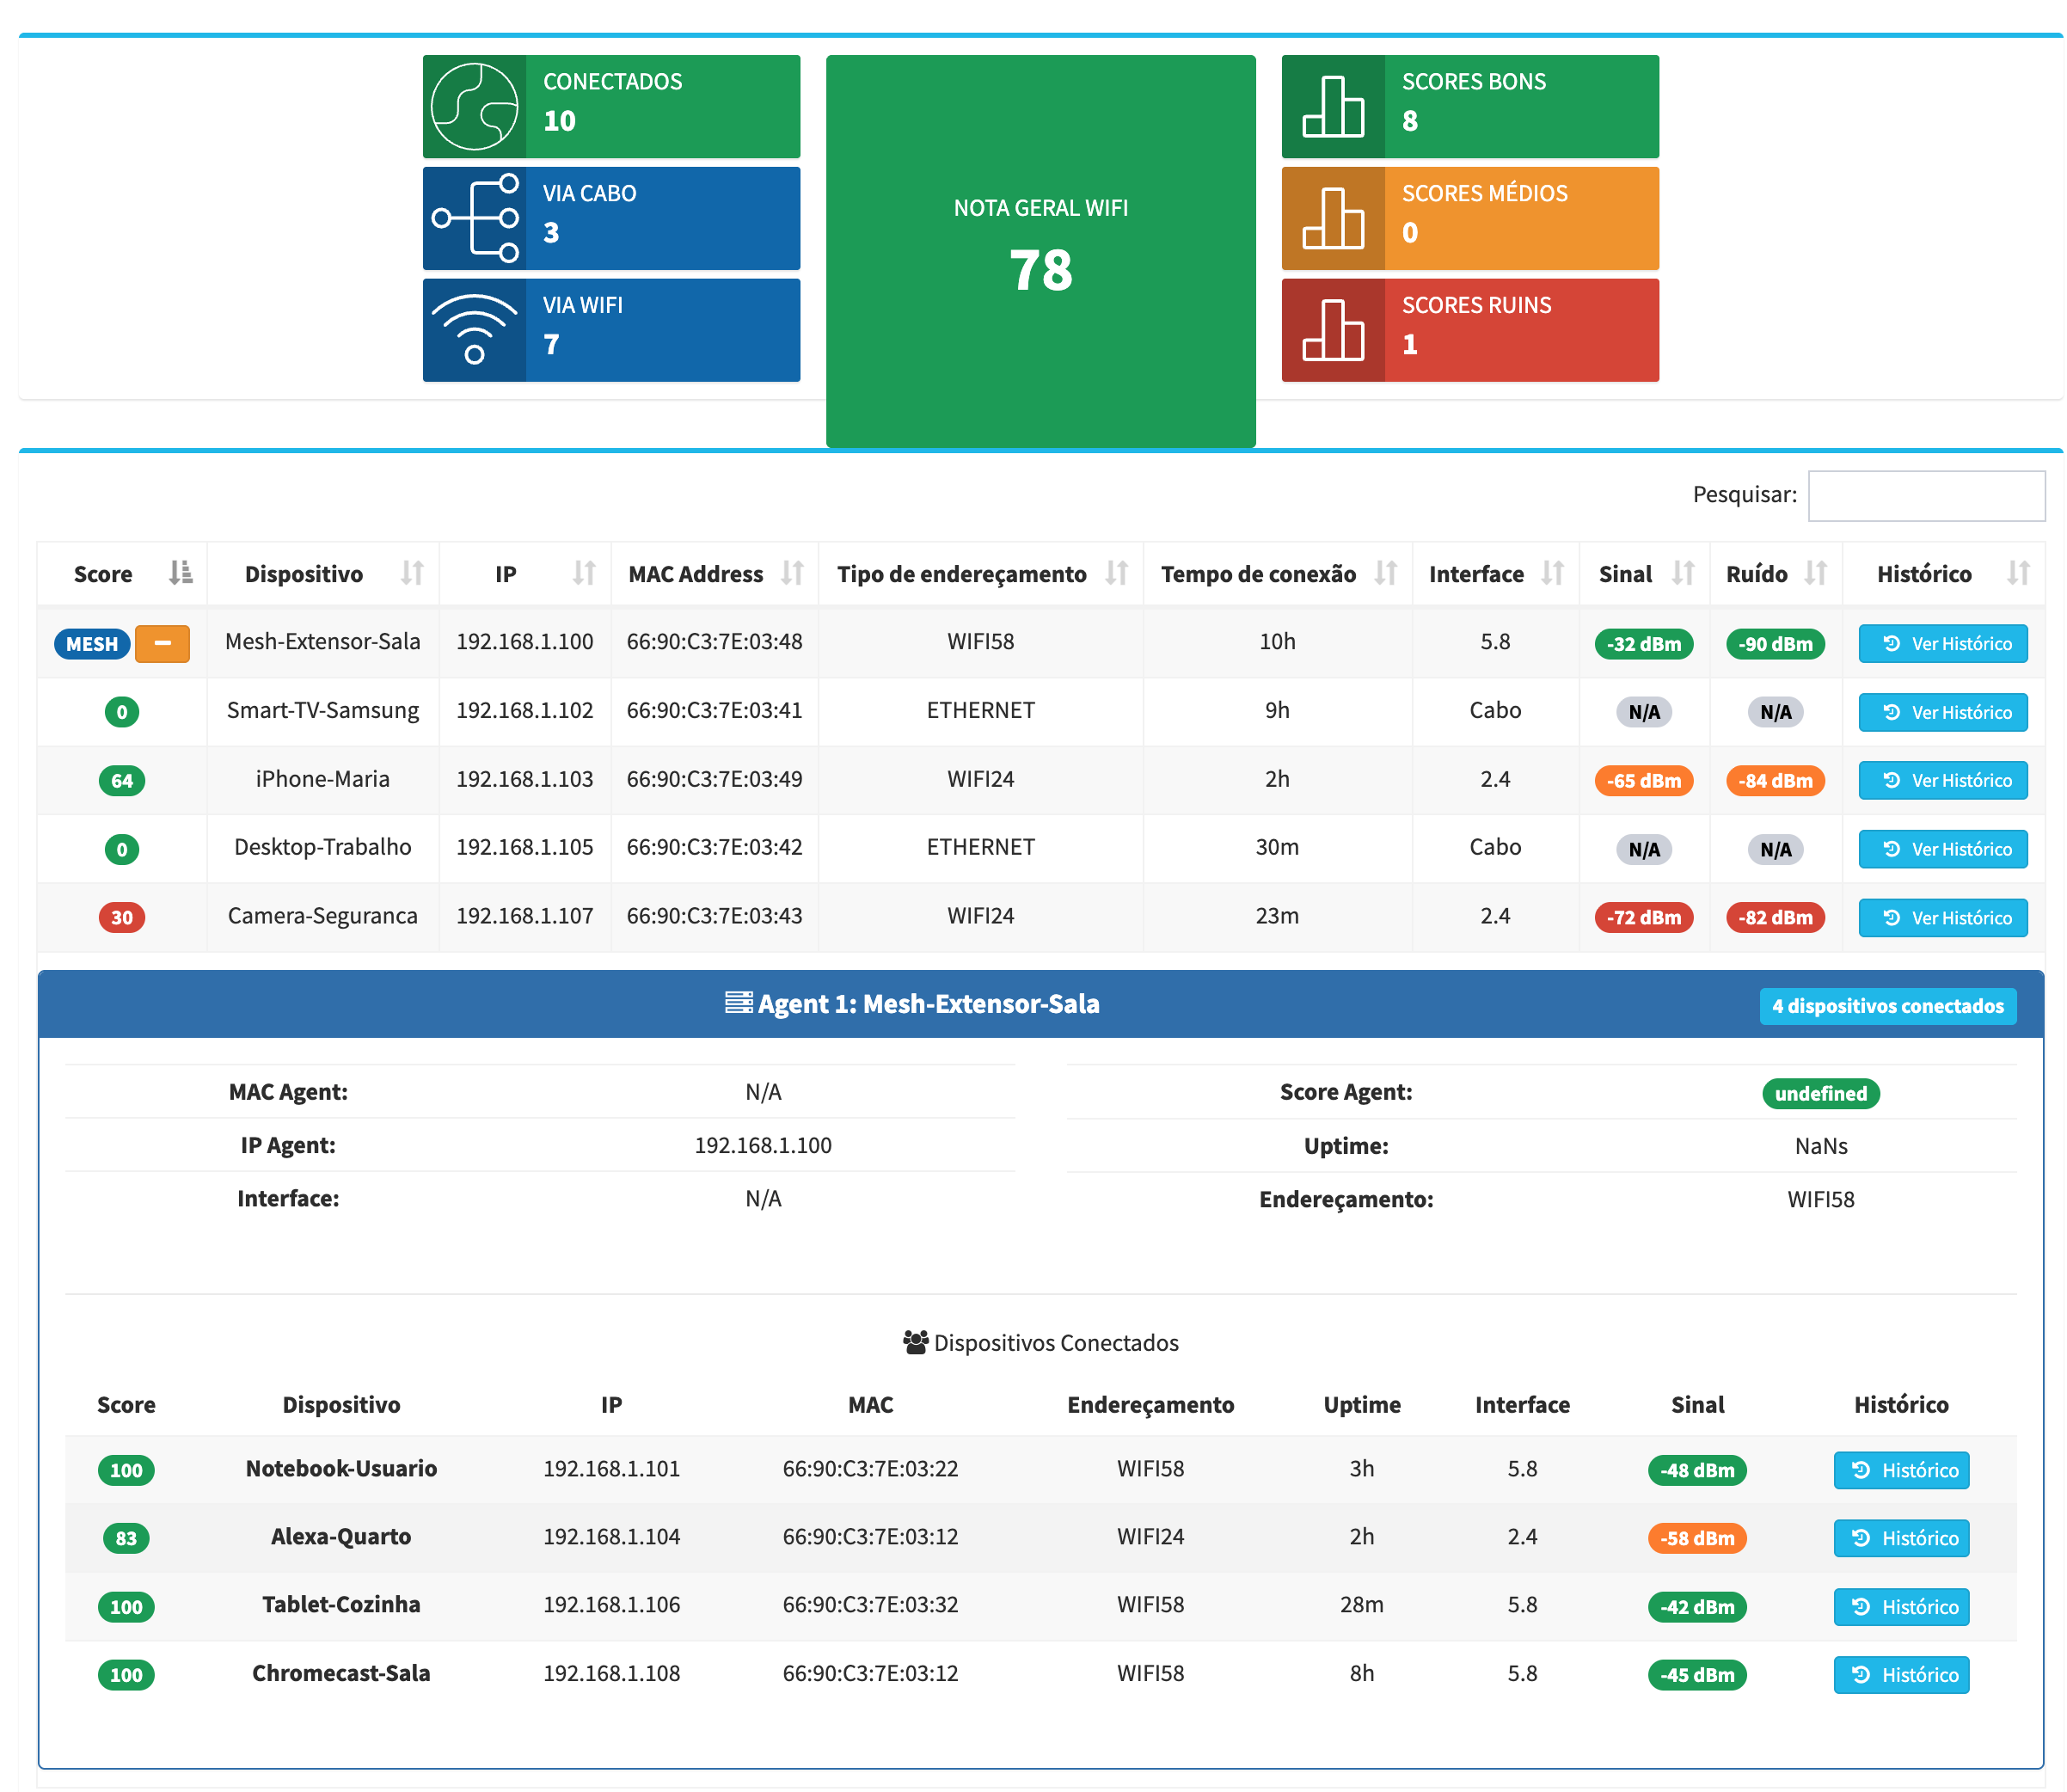Sort table by Sinal column
2067x1792 pixels.
1642,574
